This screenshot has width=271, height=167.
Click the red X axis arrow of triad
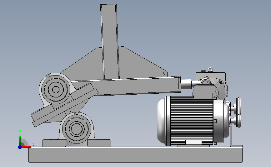point(27,147)
